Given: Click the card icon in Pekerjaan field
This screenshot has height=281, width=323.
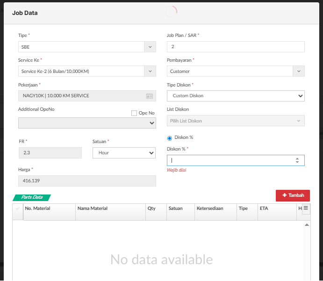Looking at the screenshot, I should click(150, 96).
